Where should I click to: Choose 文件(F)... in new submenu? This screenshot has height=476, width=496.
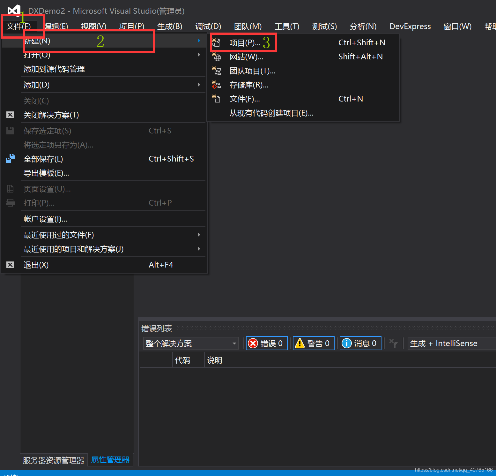click(x=303, y=99)
